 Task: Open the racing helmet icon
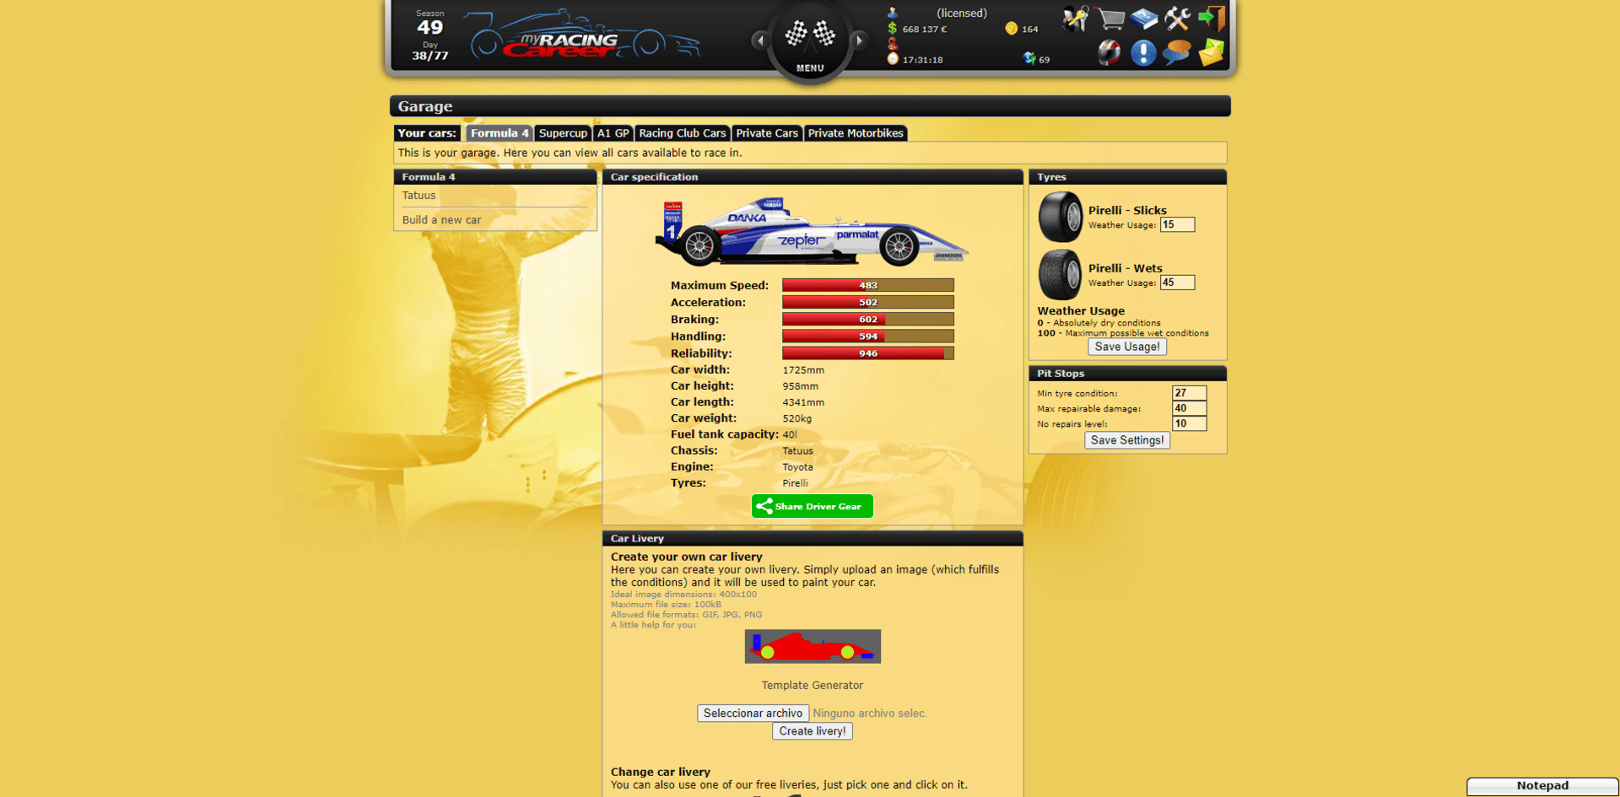click(1110, 52)
